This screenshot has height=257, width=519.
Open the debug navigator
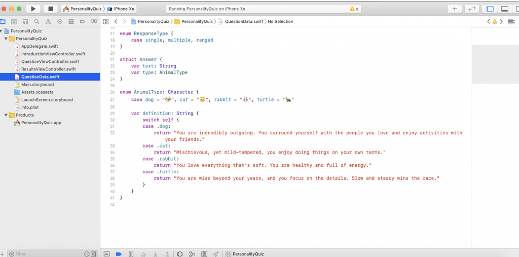[71, 21]
